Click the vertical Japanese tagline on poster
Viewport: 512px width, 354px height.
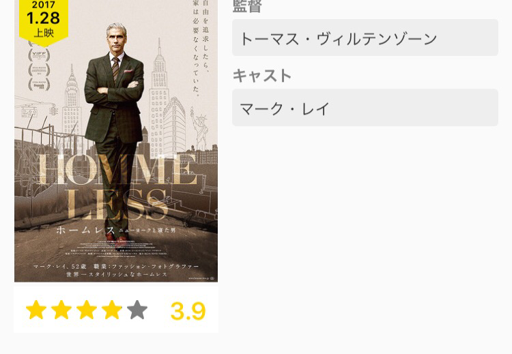(201, 46)
